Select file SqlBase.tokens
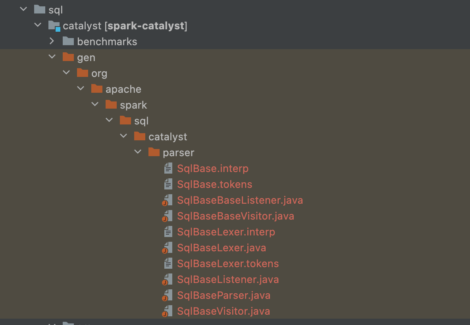Viewport: 470px width, 325px height. [215, 184]
